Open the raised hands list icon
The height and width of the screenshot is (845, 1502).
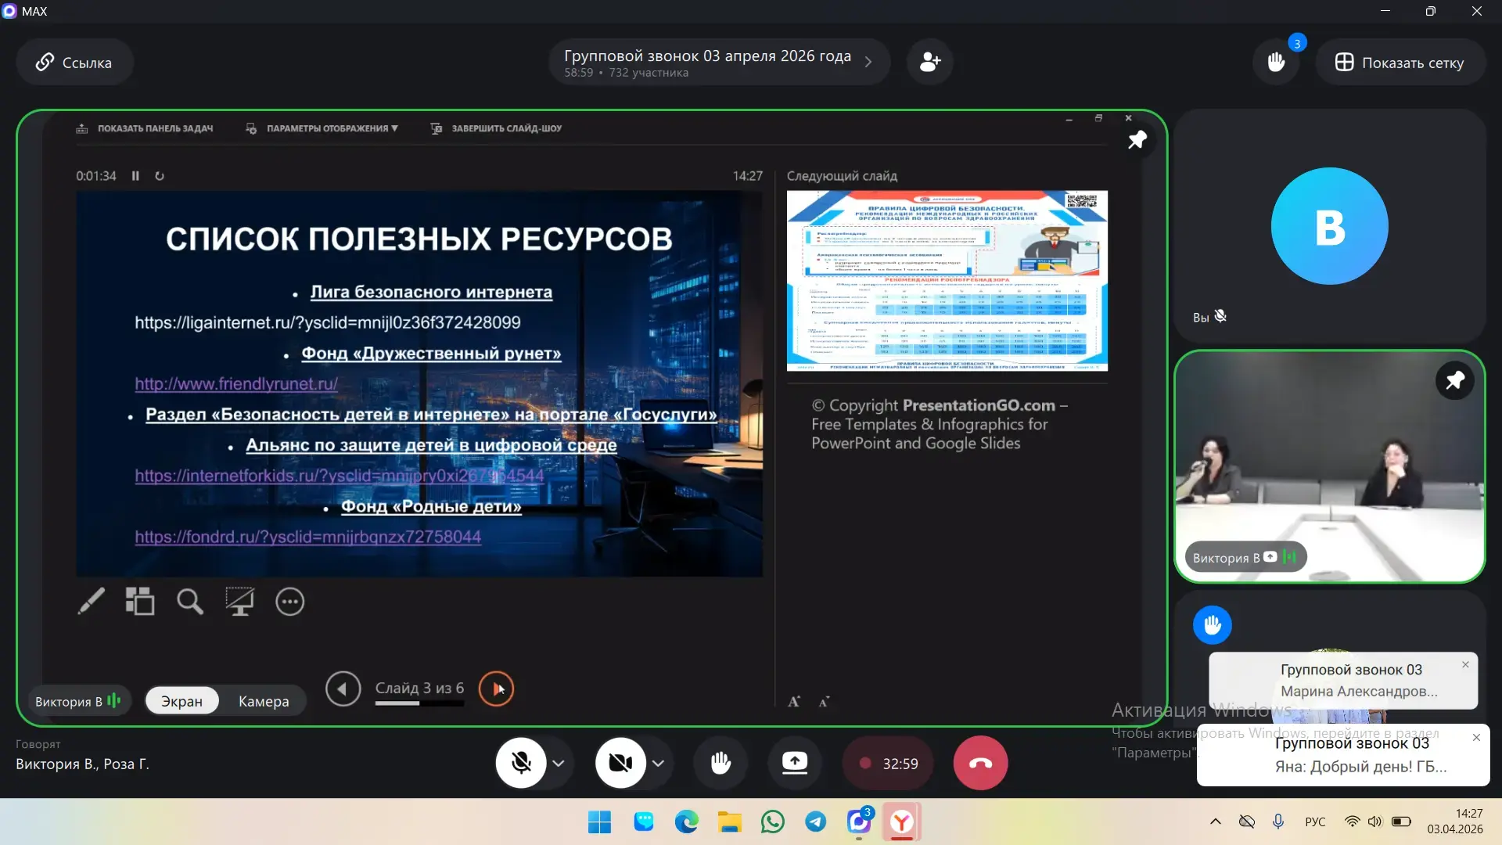click(1276, 62)
